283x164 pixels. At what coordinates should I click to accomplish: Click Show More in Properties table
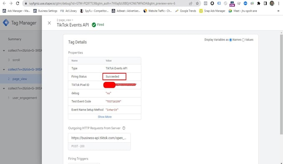[105, 117]
